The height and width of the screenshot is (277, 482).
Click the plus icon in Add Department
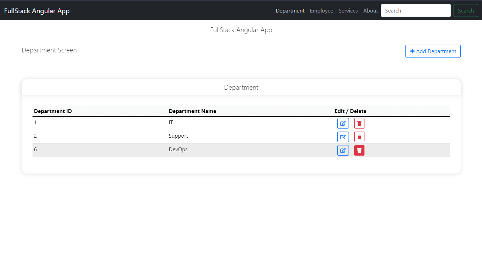(412, 51)
